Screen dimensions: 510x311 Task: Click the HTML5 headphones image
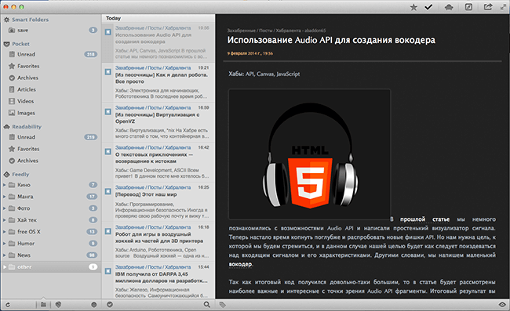tap(309, 154)
